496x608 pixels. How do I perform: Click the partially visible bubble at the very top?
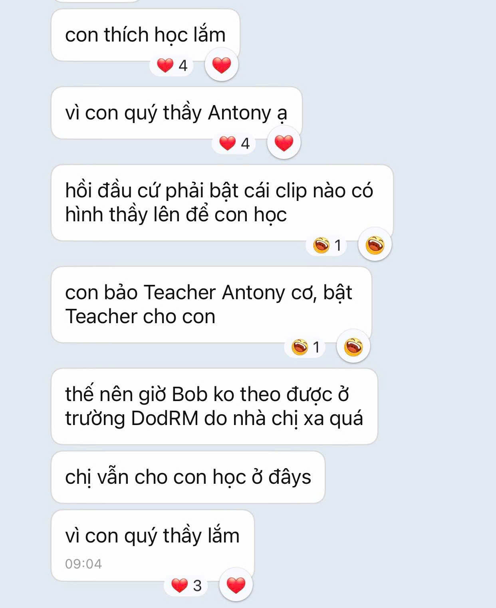96,1
